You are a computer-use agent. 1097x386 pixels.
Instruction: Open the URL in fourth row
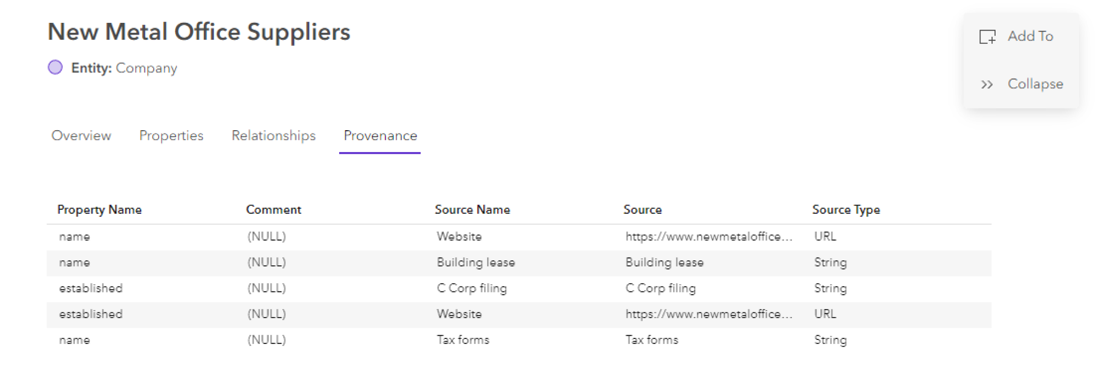pos(708,314)
